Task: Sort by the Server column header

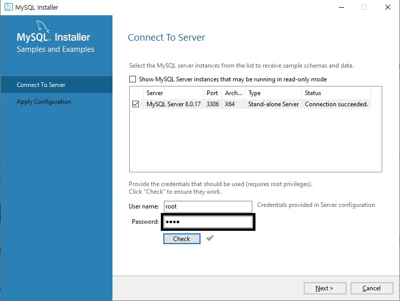Action: point(173,93)
